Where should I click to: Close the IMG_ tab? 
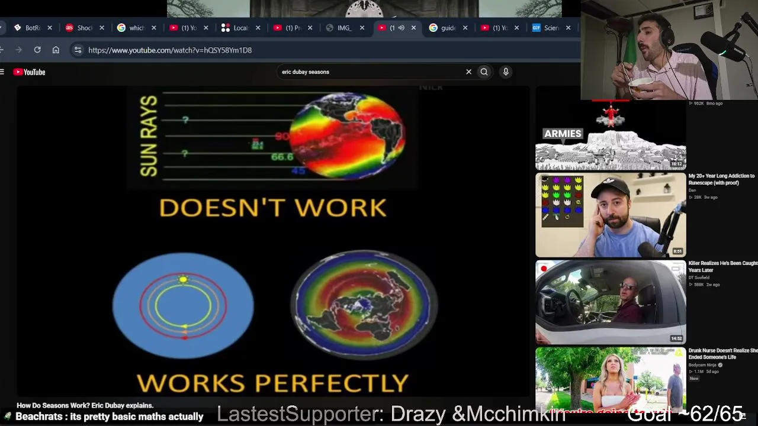point(362,28)
